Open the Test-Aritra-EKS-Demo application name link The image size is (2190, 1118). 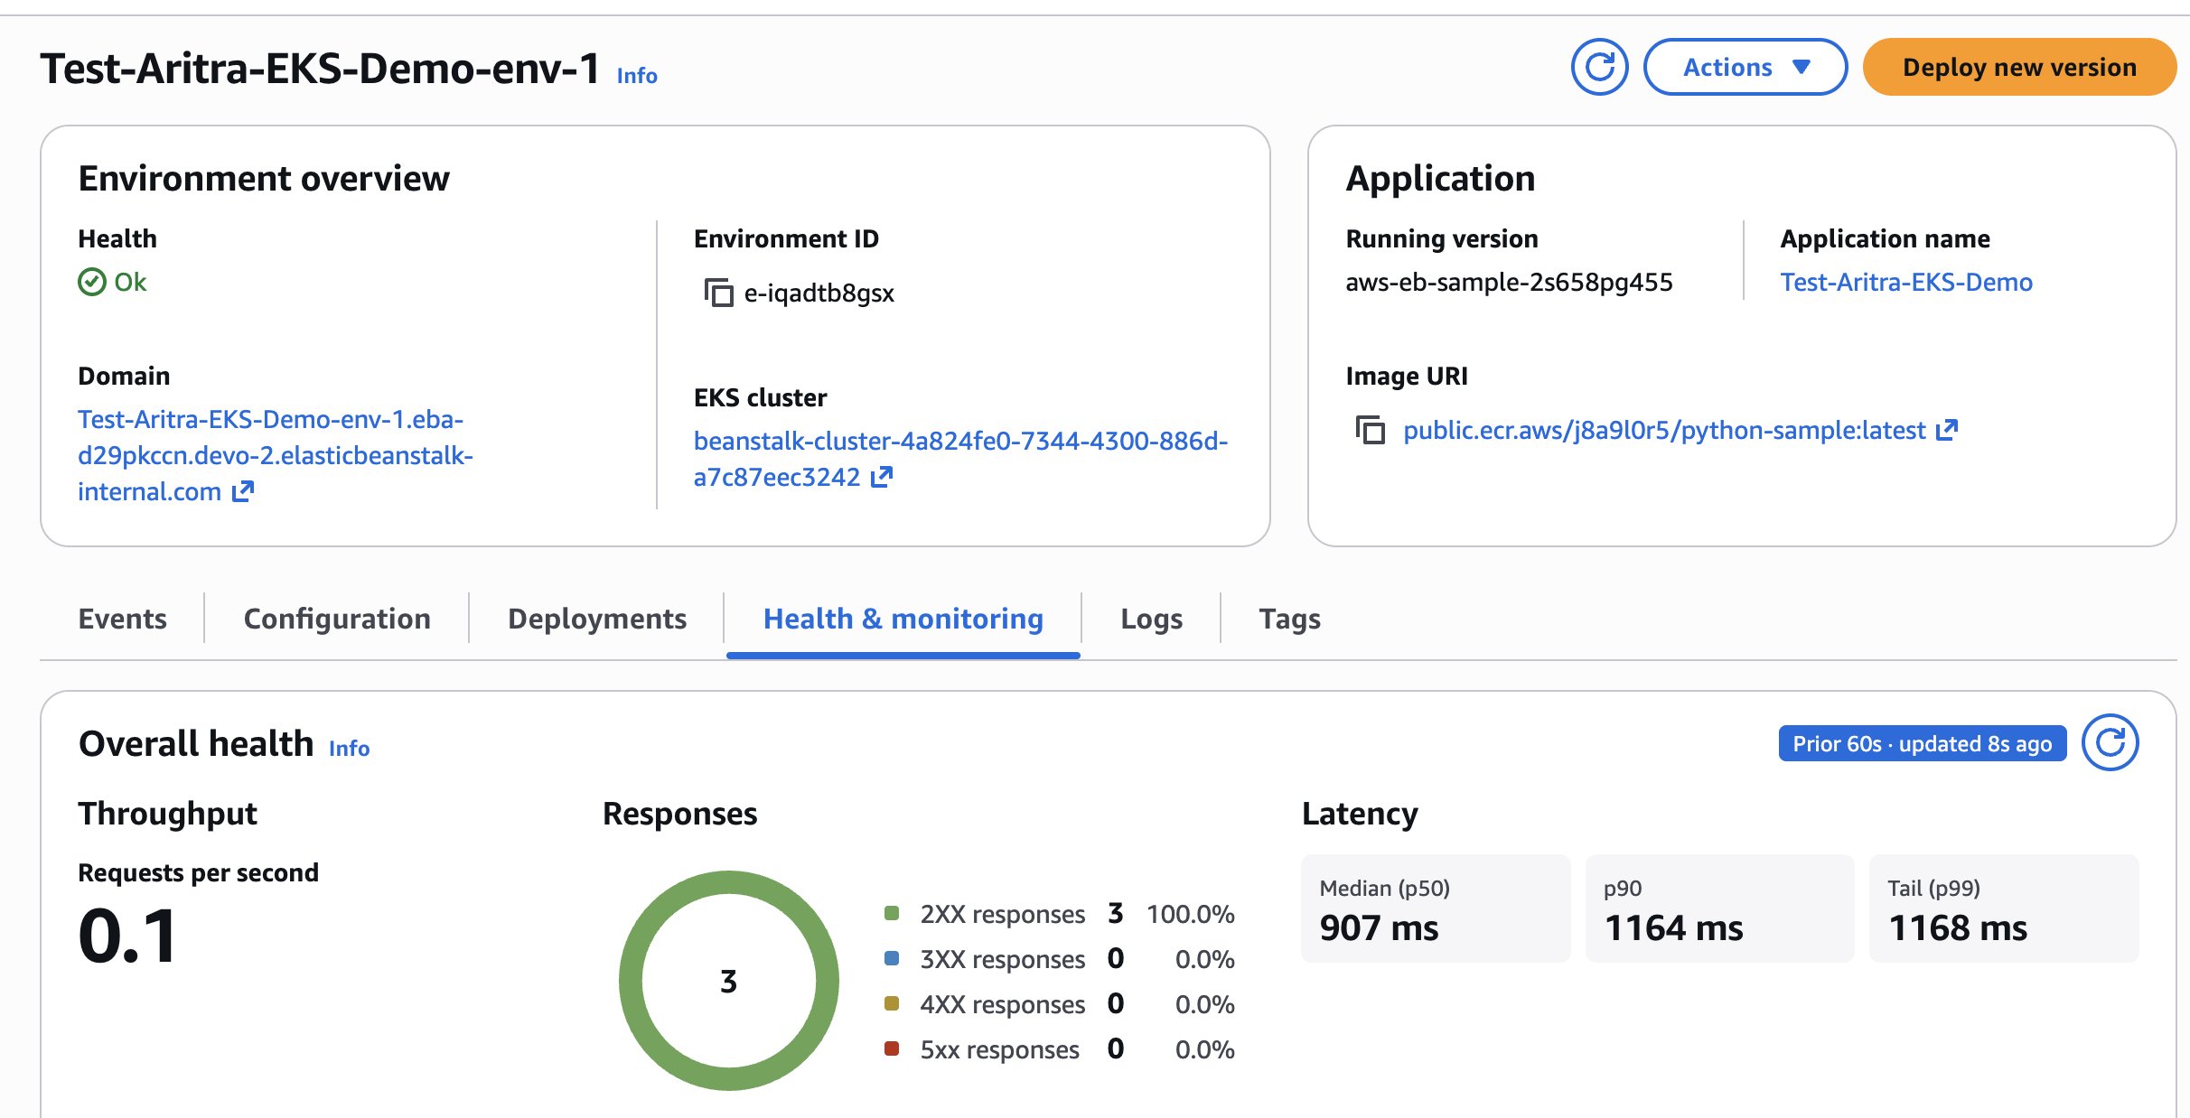click(x=1906, y=282)
